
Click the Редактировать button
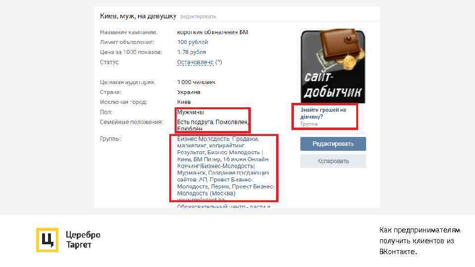(x=333, y=144)
